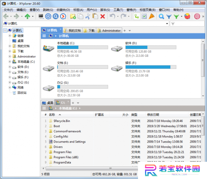The image size is (207, 179).
Task: Open the 工具(T) menu
Action: point(118,10)
